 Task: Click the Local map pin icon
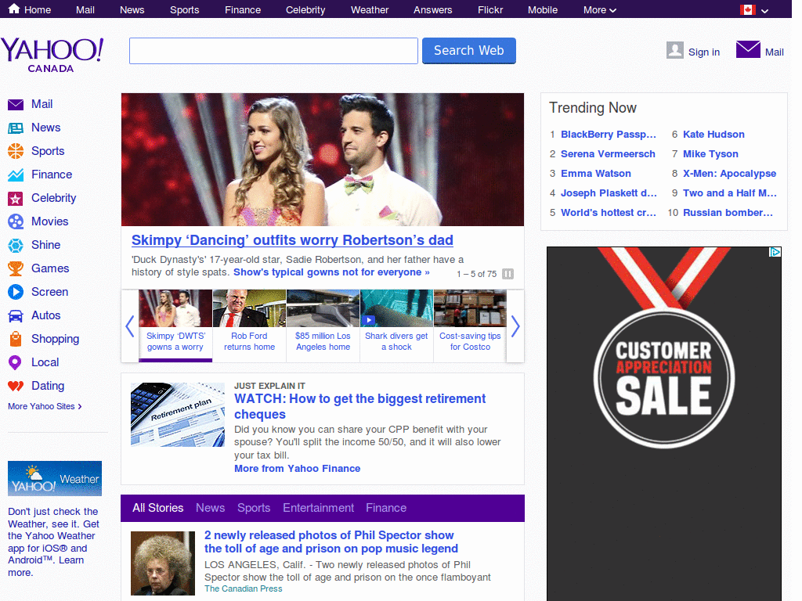[16, 363]
